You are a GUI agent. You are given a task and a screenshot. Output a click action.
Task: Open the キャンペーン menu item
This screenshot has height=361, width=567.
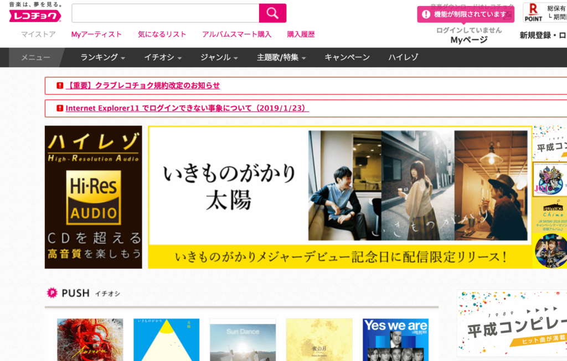tap(347, 57)
